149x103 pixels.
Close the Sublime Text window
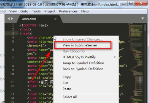coord(141,3)
